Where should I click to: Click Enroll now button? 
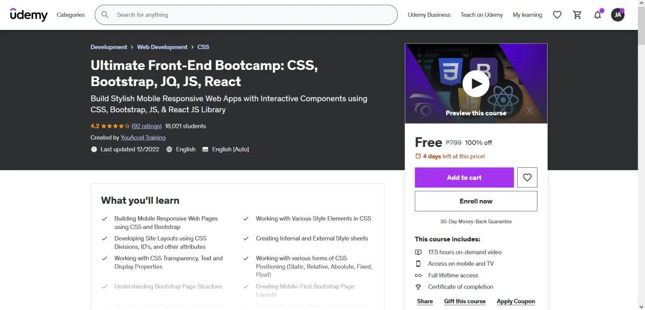pyautogui.click(x=476, y=201)
